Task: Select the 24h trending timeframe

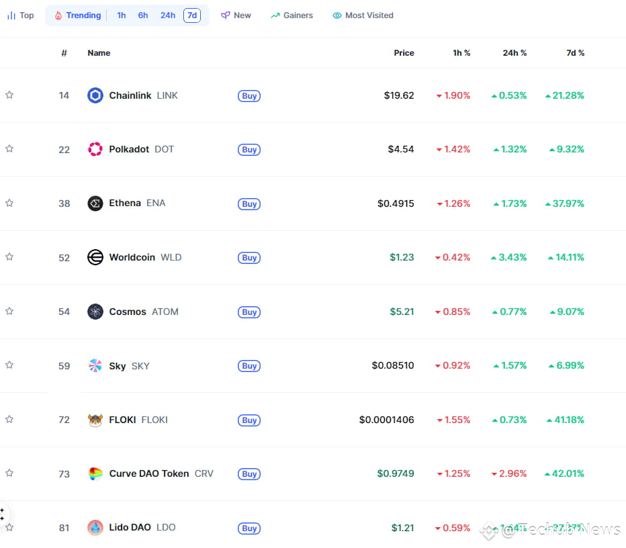Action: click(168, 15)
